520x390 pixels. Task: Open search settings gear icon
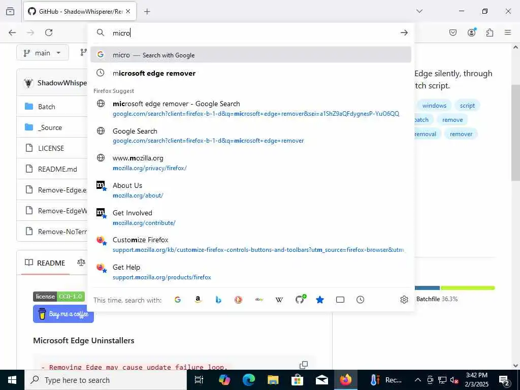click(404, 300)
